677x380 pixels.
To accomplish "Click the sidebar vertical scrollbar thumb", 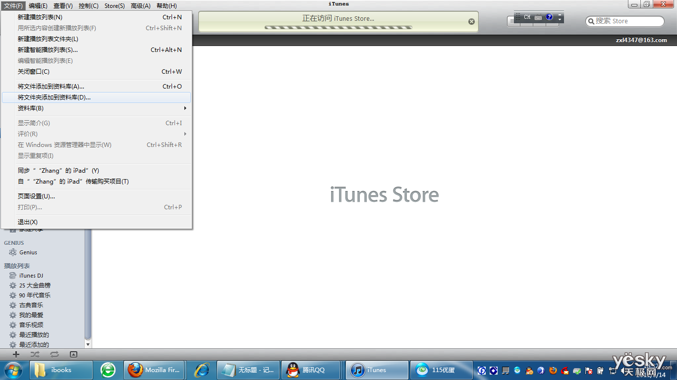I will pos(88,285).
